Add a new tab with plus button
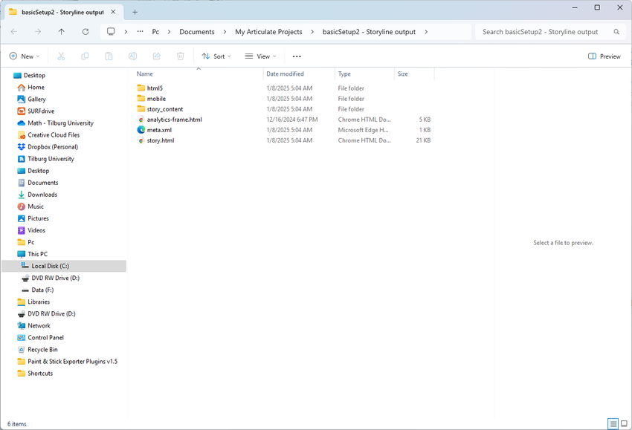This screenshot has height=430, width=632. click(x=135, y=12)
